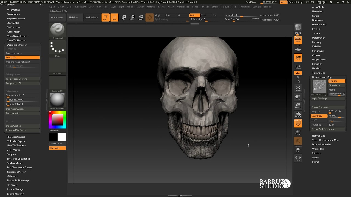Expand the Geometry HD subpalette
The width and height of the screenshot is (351, 197).
coord(319,25)
